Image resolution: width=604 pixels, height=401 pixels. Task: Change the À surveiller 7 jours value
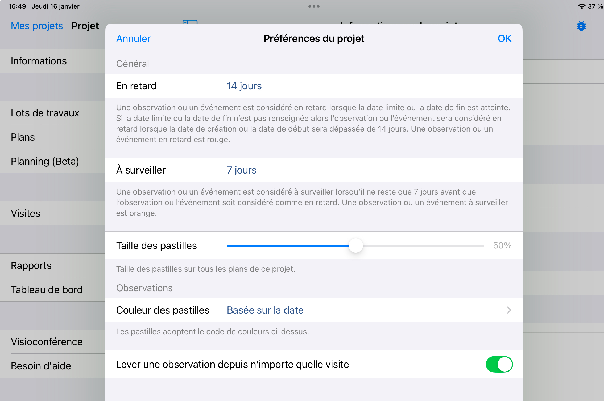241,170
